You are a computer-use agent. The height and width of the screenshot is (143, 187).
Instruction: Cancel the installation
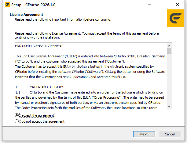170,134
